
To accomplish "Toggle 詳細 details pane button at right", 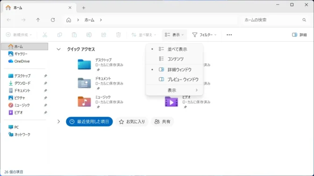I will point(300,35).
